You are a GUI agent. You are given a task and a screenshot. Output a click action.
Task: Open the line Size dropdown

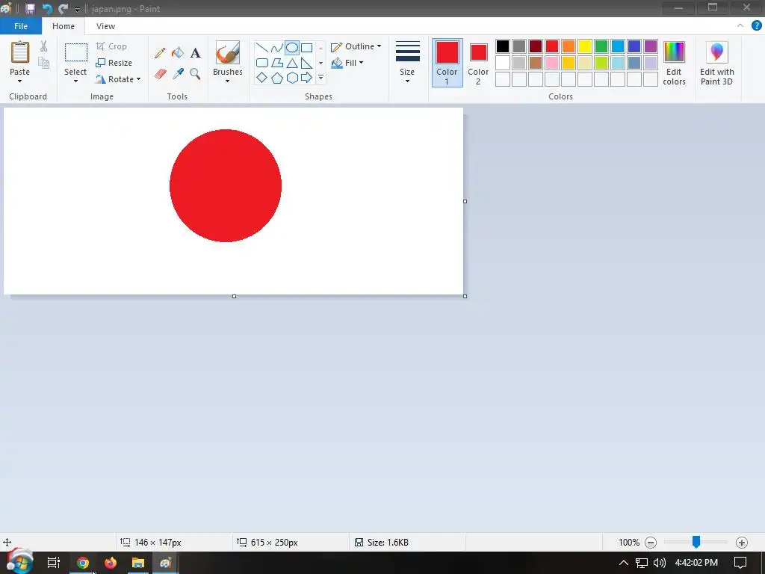407,64
